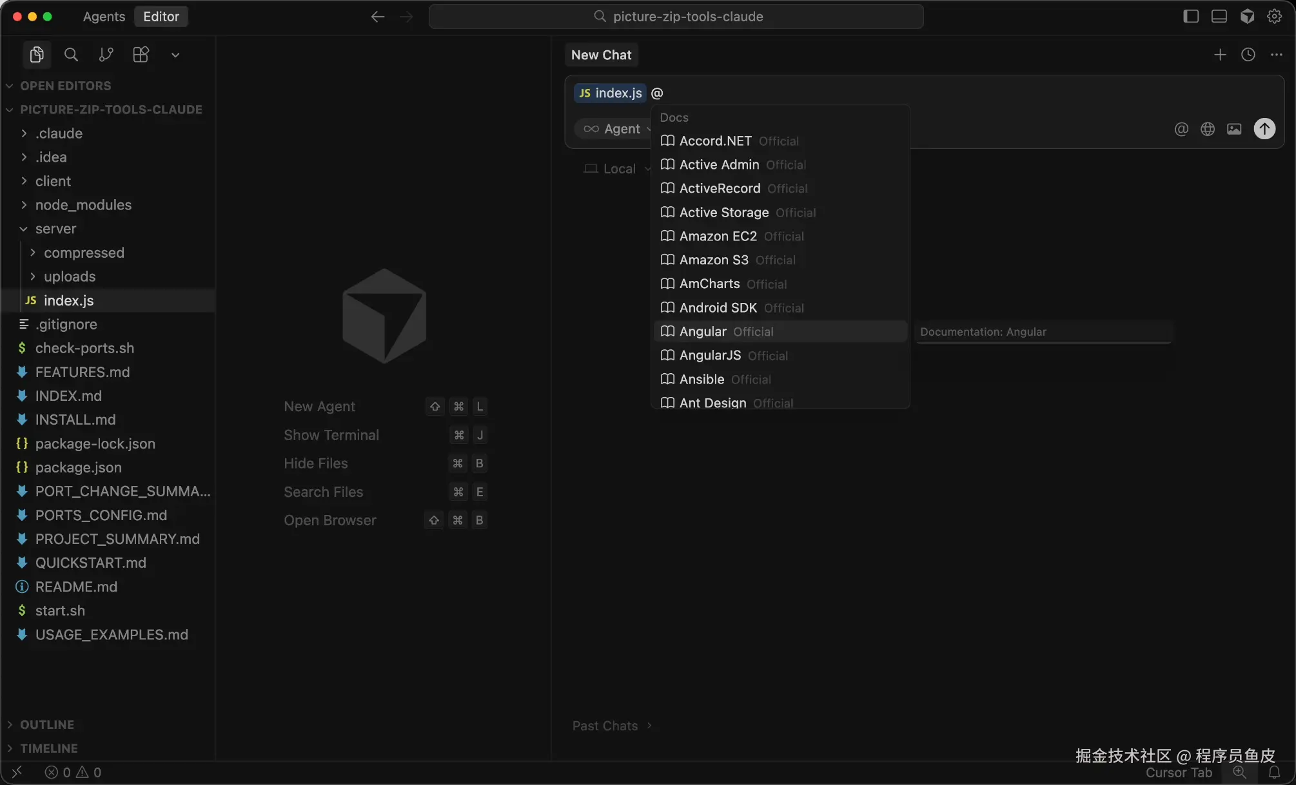
Task: Open the Explorer files icon
Action: [x=37, y=55]
